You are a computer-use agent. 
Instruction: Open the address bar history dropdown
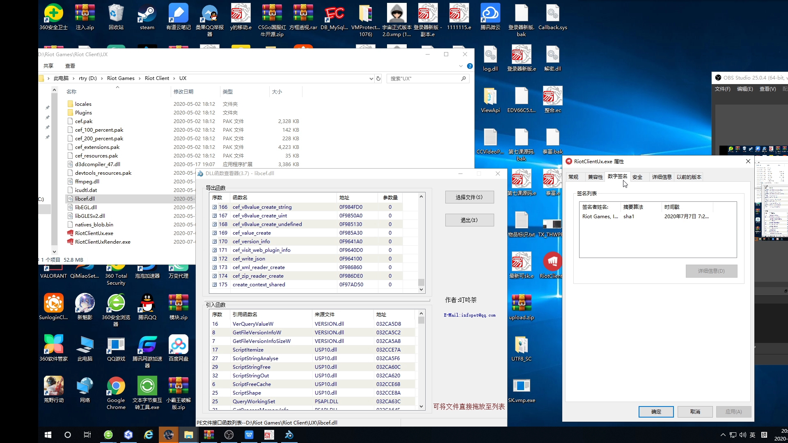click(371, 78)
